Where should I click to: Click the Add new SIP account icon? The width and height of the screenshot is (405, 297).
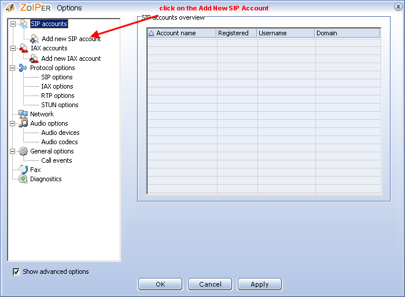pyautogui.click(x=34, y=39)
